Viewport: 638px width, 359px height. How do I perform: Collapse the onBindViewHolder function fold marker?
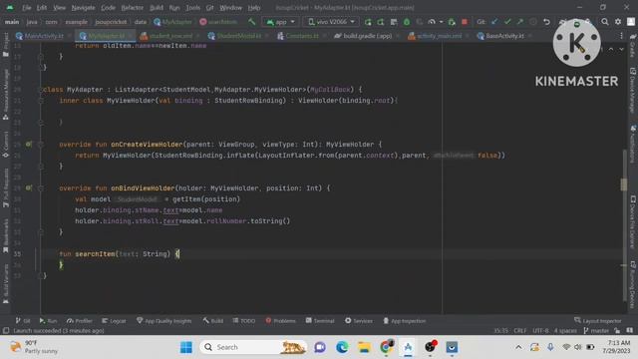click(x=41, y=188)
